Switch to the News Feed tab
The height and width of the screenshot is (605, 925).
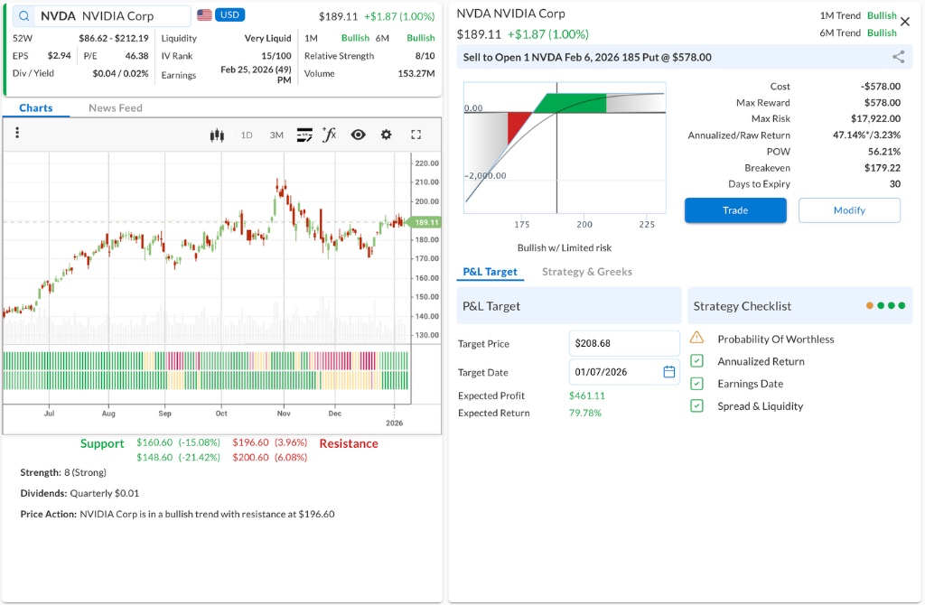click(x=116, y=108)
